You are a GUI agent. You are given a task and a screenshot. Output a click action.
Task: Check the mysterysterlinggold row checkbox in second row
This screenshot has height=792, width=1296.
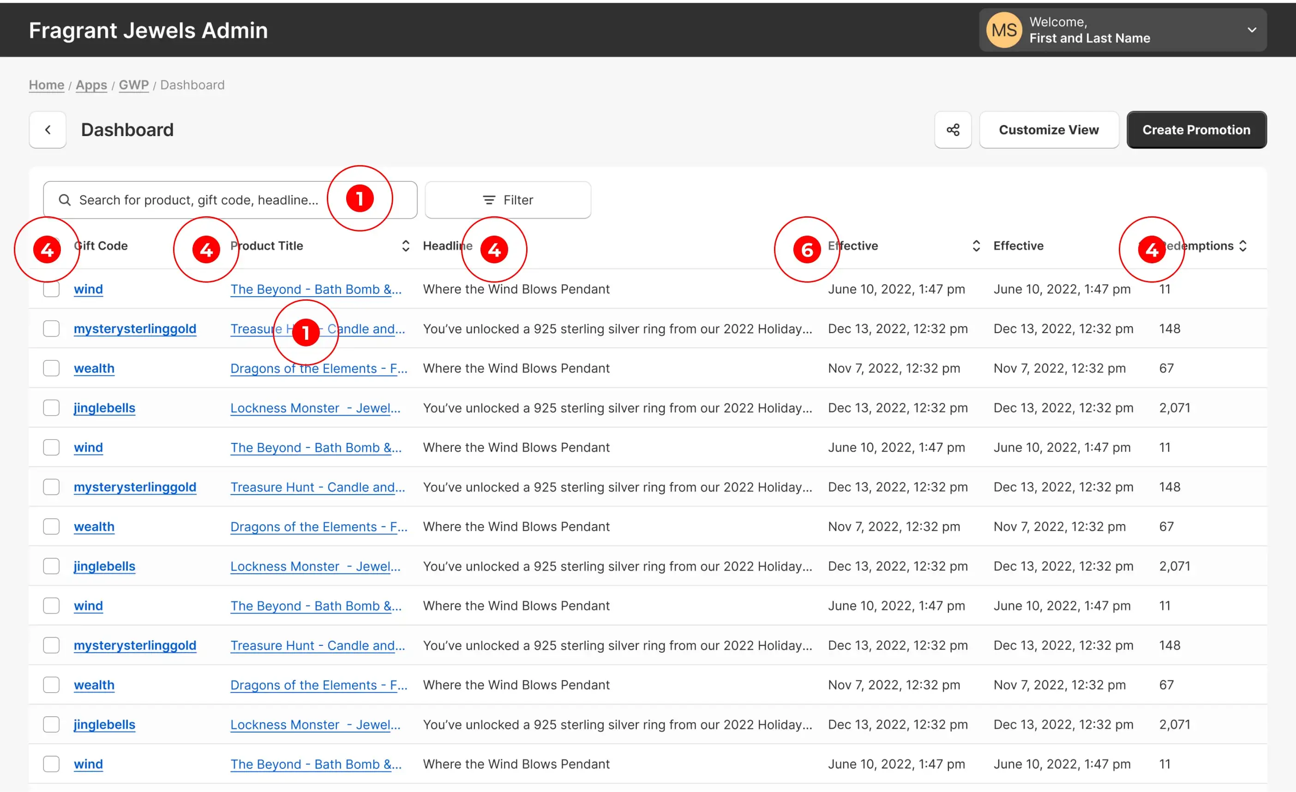pyautogui.click(x=51, y=328)
